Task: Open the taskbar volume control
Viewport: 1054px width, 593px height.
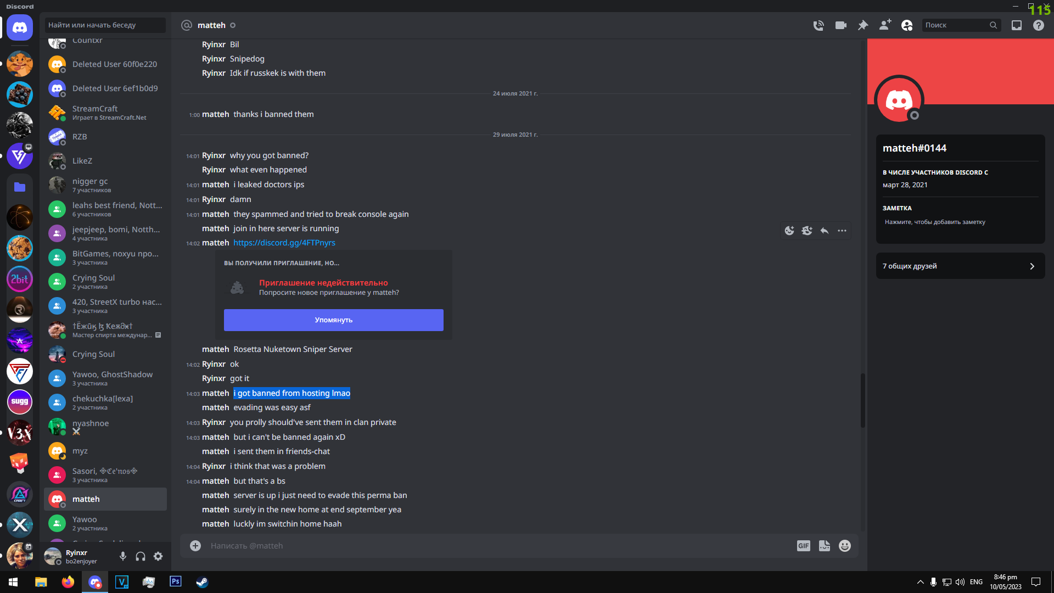Action: click(x=960, y=582)
